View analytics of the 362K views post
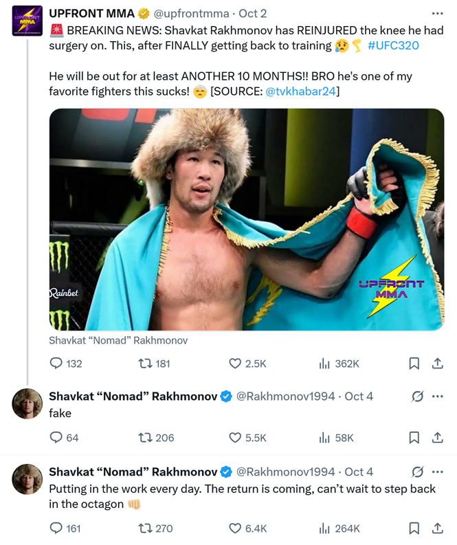 click(x=325, y=364)
